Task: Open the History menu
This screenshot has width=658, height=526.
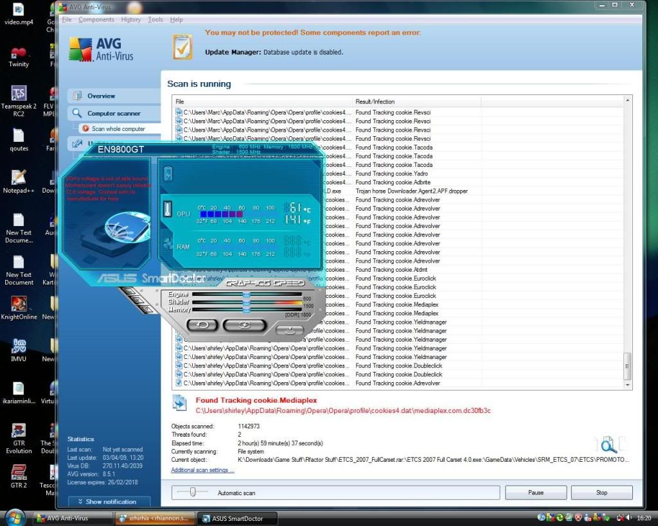Action: 131,19
